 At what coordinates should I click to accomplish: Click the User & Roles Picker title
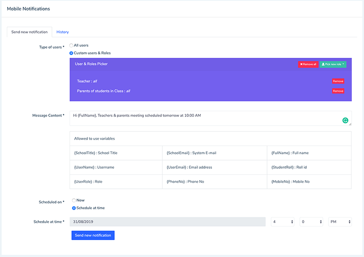(91, 64)
